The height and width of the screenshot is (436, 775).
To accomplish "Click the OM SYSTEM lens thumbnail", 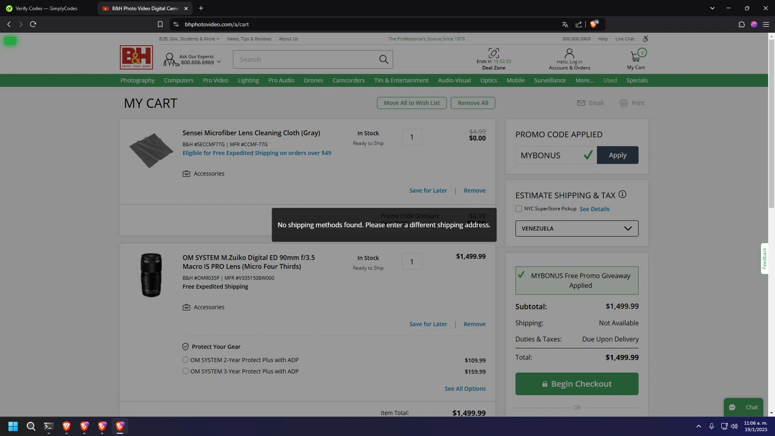I will (x=151, y=275).
